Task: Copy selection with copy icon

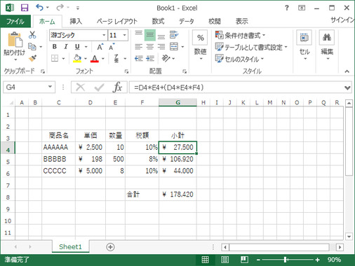Action: coord(32,47)
